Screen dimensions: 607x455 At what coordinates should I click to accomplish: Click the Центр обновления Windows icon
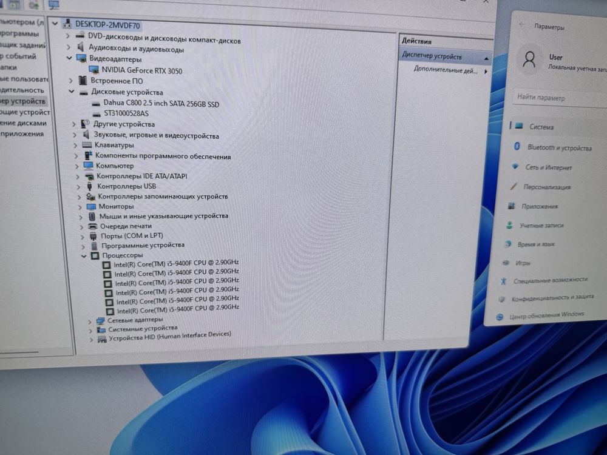point(500,317)
